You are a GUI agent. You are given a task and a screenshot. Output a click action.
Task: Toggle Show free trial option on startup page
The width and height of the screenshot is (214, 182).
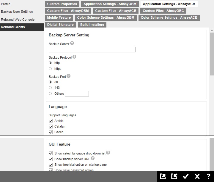[x=51, y=165]
